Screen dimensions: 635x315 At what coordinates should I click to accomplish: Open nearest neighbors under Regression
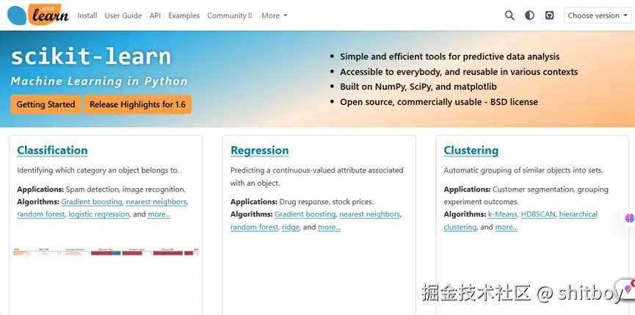coord(370,214)
